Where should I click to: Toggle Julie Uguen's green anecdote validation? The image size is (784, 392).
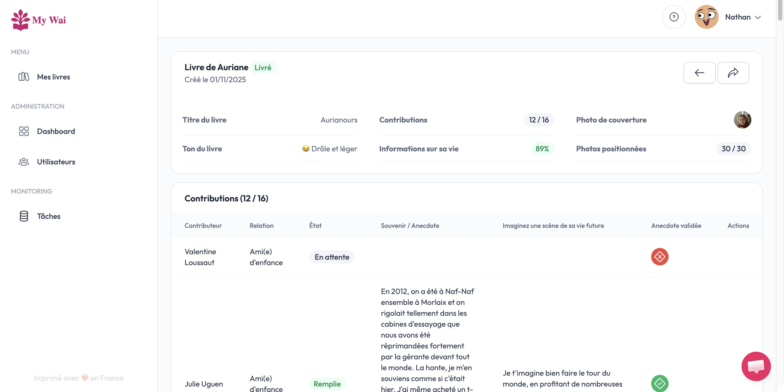click(x=660, y=383)
